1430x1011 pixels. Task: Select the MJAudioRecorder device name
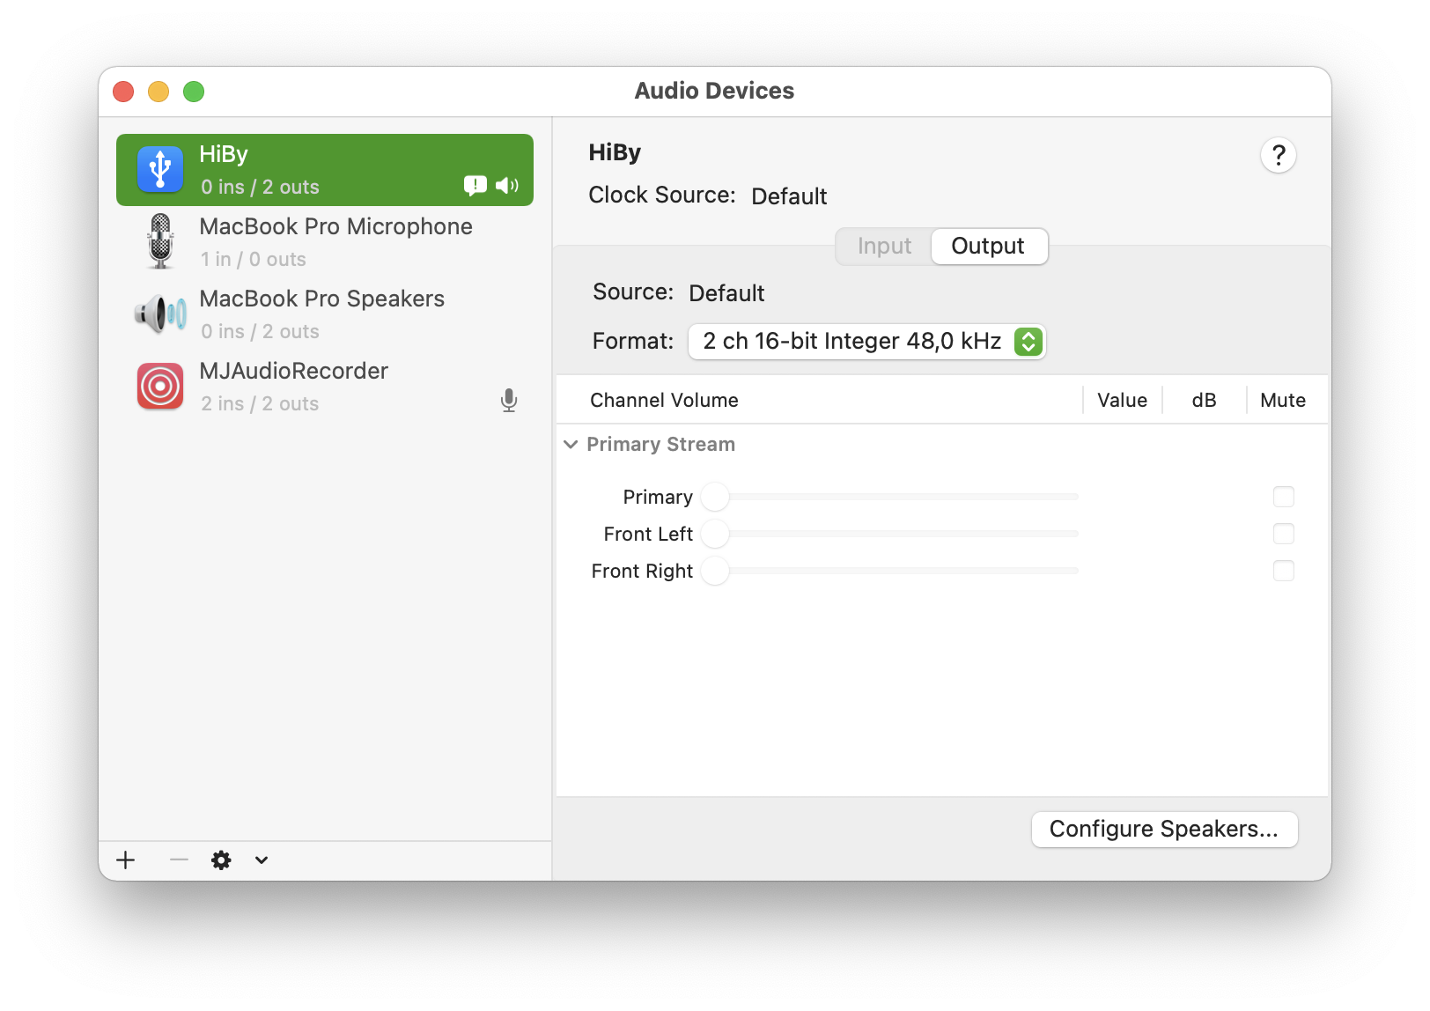[x=293, y=371]
